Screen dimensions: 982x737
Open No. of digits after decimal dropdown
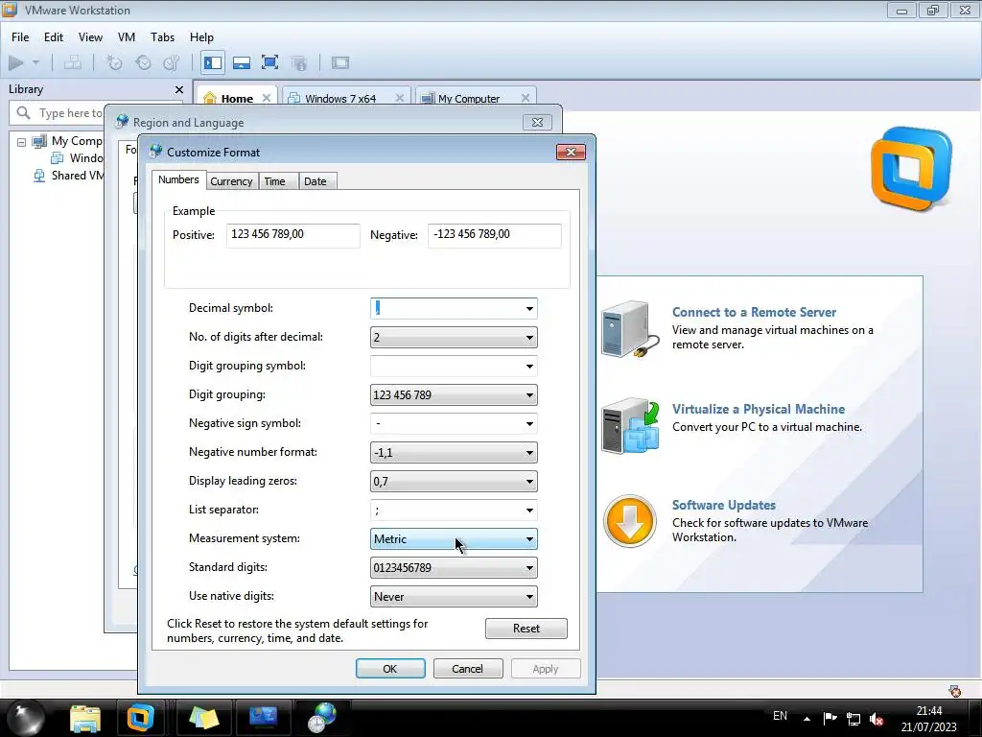pyautogui.click(x=454, y=337)
